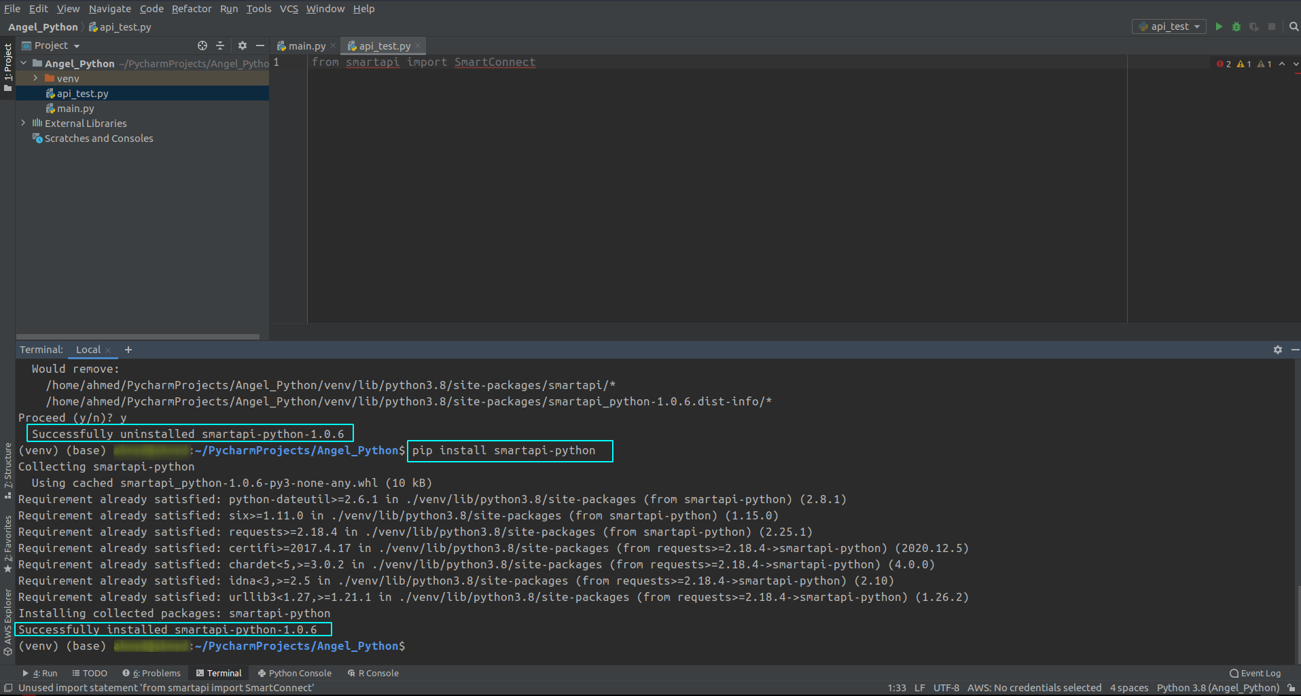Toggle the Z: Structure side panel

[x=7, y=470]
